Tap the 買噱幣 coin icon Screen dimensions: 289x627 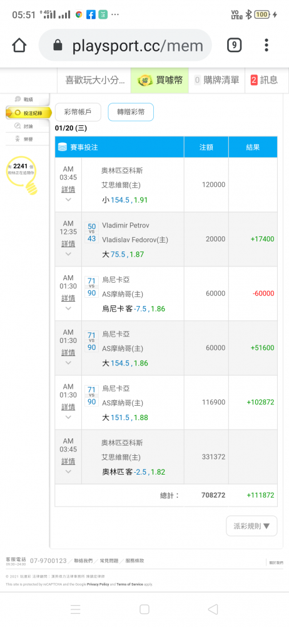(x=144, y=80)
